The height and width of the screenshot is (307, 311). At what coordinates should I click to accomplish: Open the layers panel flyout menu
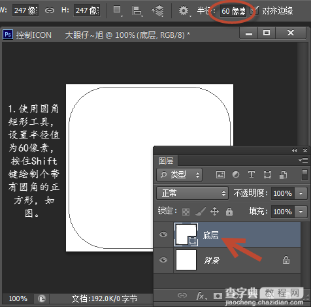pyautogui.click(x=303, y=161)
